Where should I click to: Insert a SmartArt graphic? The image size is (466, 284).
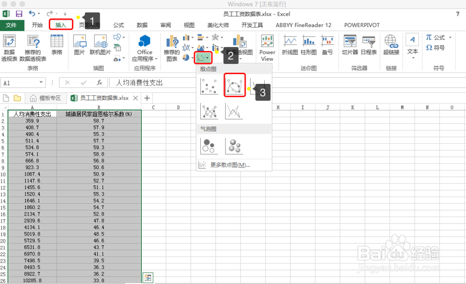pos(117,47)
